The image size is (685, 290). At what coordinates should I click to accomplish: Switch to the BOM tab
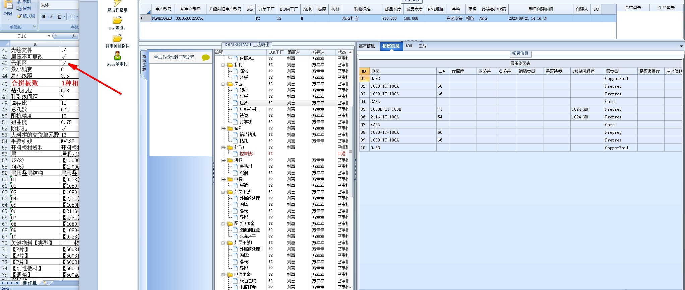[409, 46]
